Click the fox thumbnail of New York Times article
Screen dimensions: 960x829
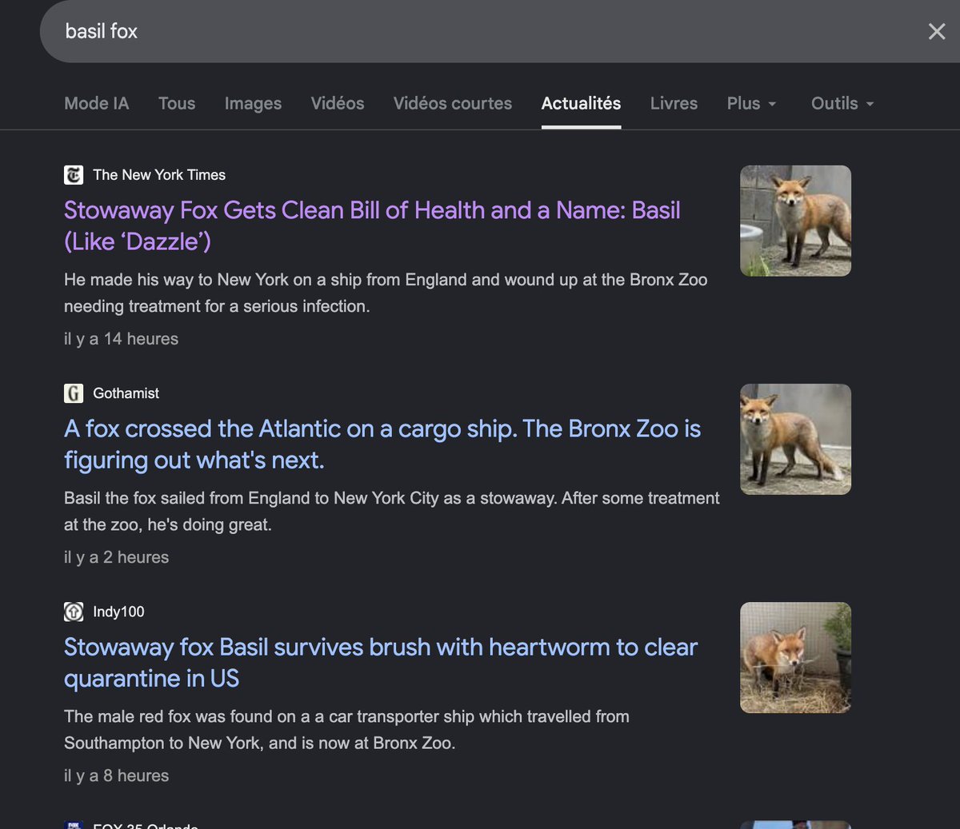pos(795,221)
